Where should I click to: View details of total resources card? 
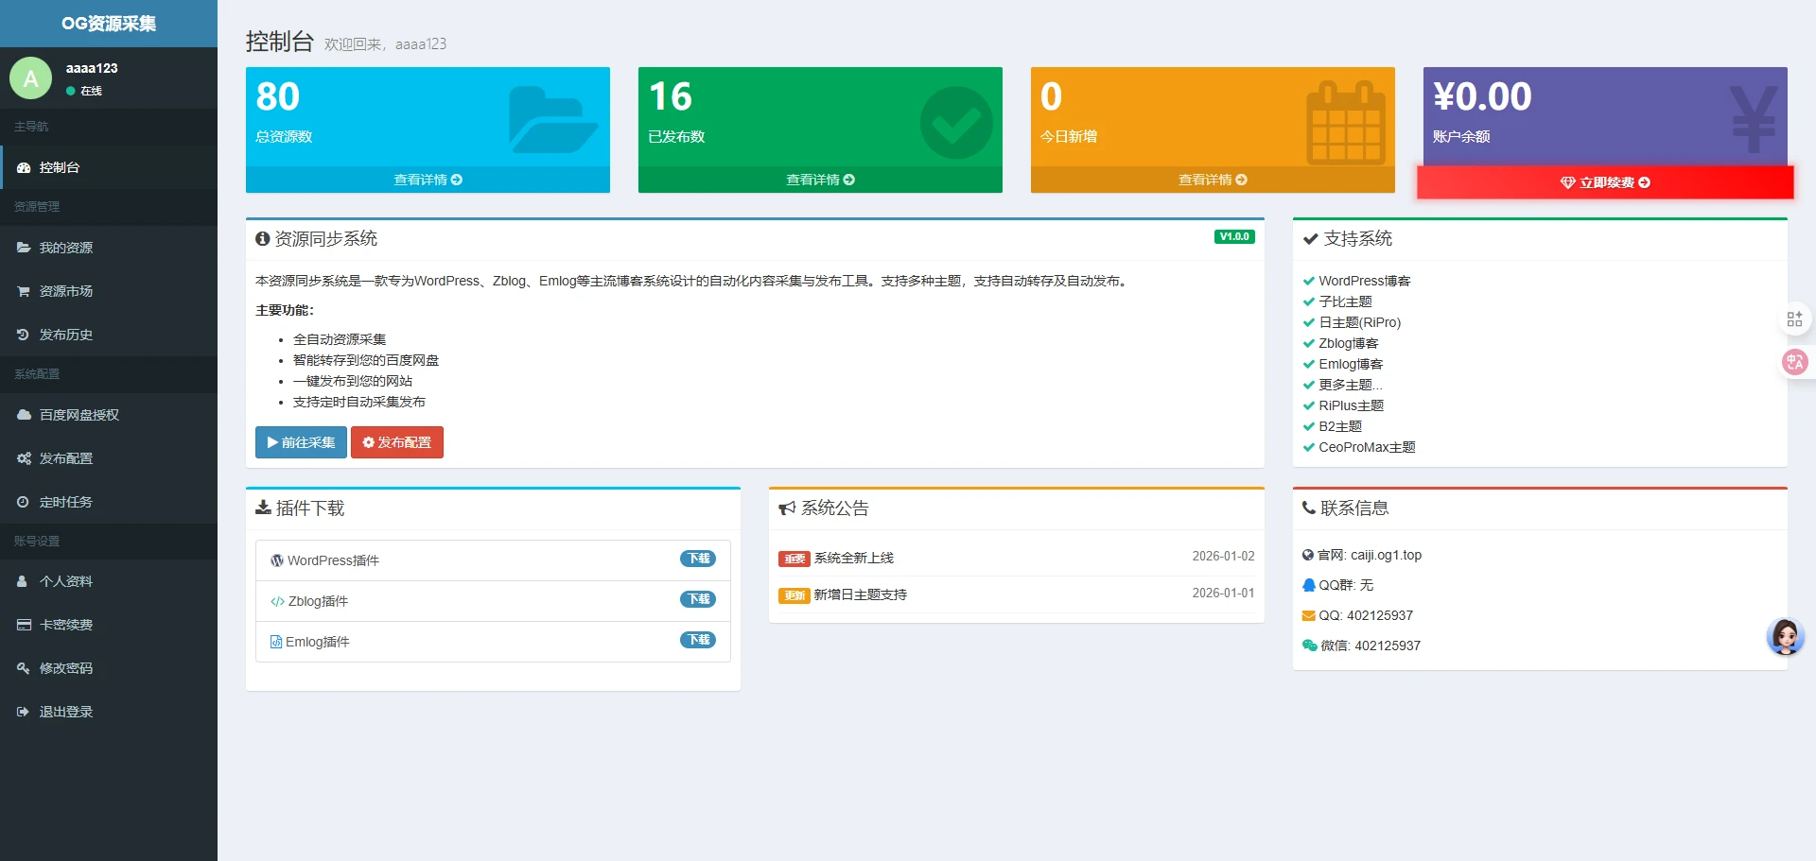pos(428,180)
